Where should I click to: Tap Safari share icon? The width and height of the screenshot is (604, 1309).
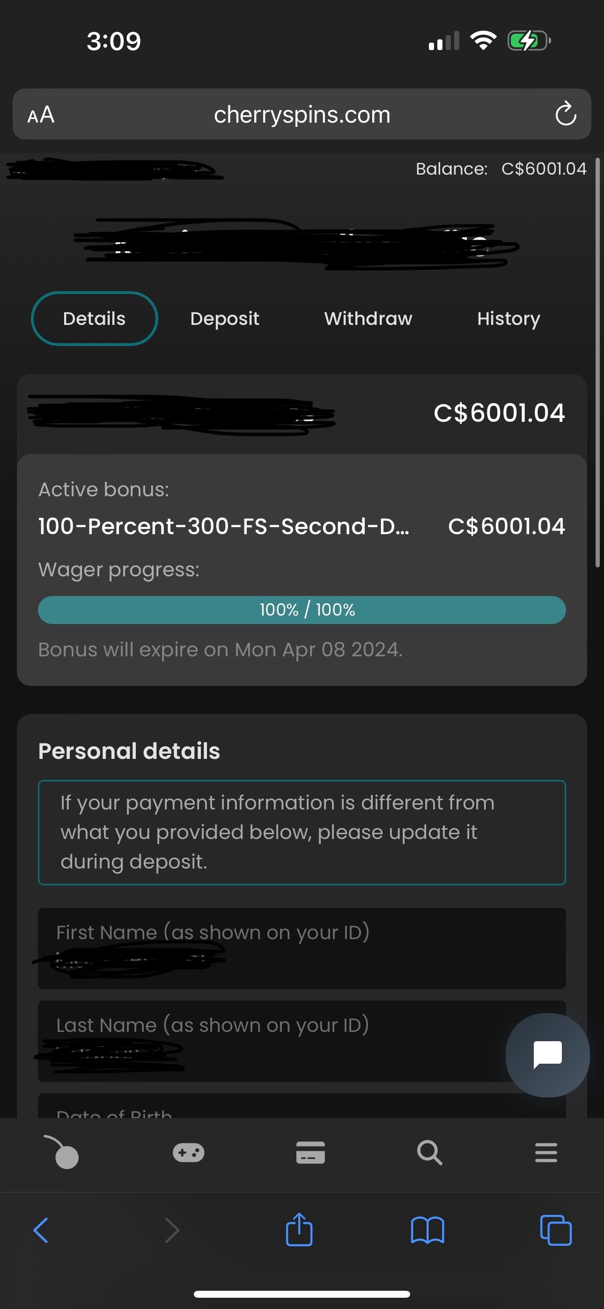(299, 1230)
